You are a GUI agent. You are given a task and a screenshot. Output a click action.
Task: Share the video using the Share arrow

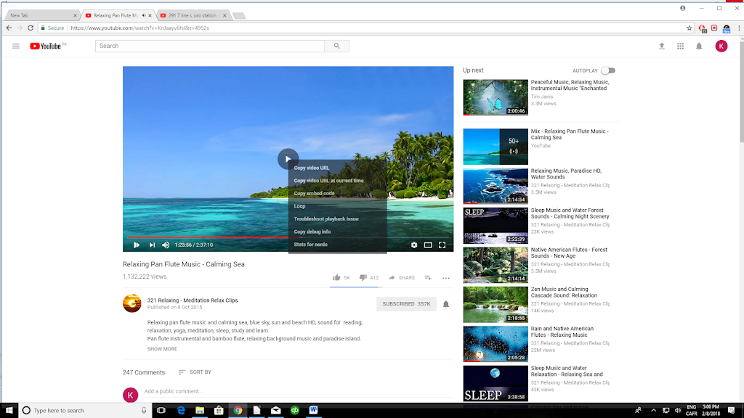tap(401, 278)
